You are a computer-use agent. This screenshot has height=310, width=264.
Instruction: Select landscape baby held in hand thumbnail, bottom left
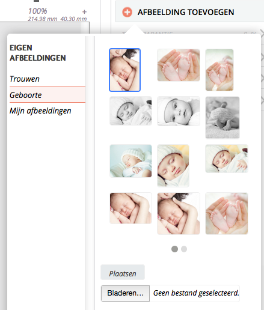[x=130, y=208]
